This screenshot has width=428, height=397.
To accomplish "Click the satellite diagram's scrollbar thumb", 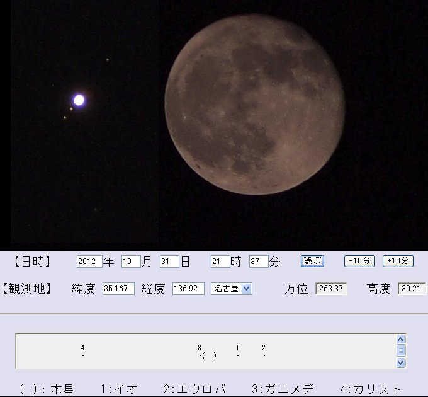I will click(401, 350).
